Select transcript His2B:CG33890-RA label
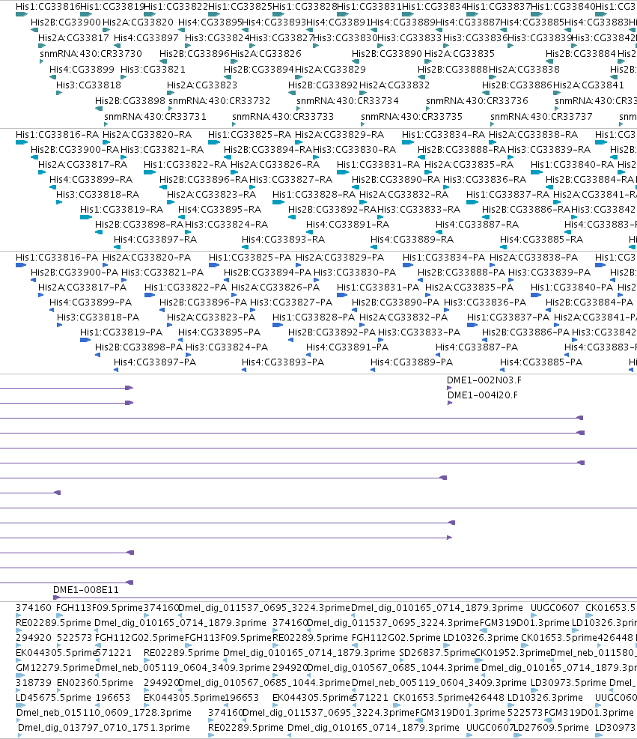 396,180
